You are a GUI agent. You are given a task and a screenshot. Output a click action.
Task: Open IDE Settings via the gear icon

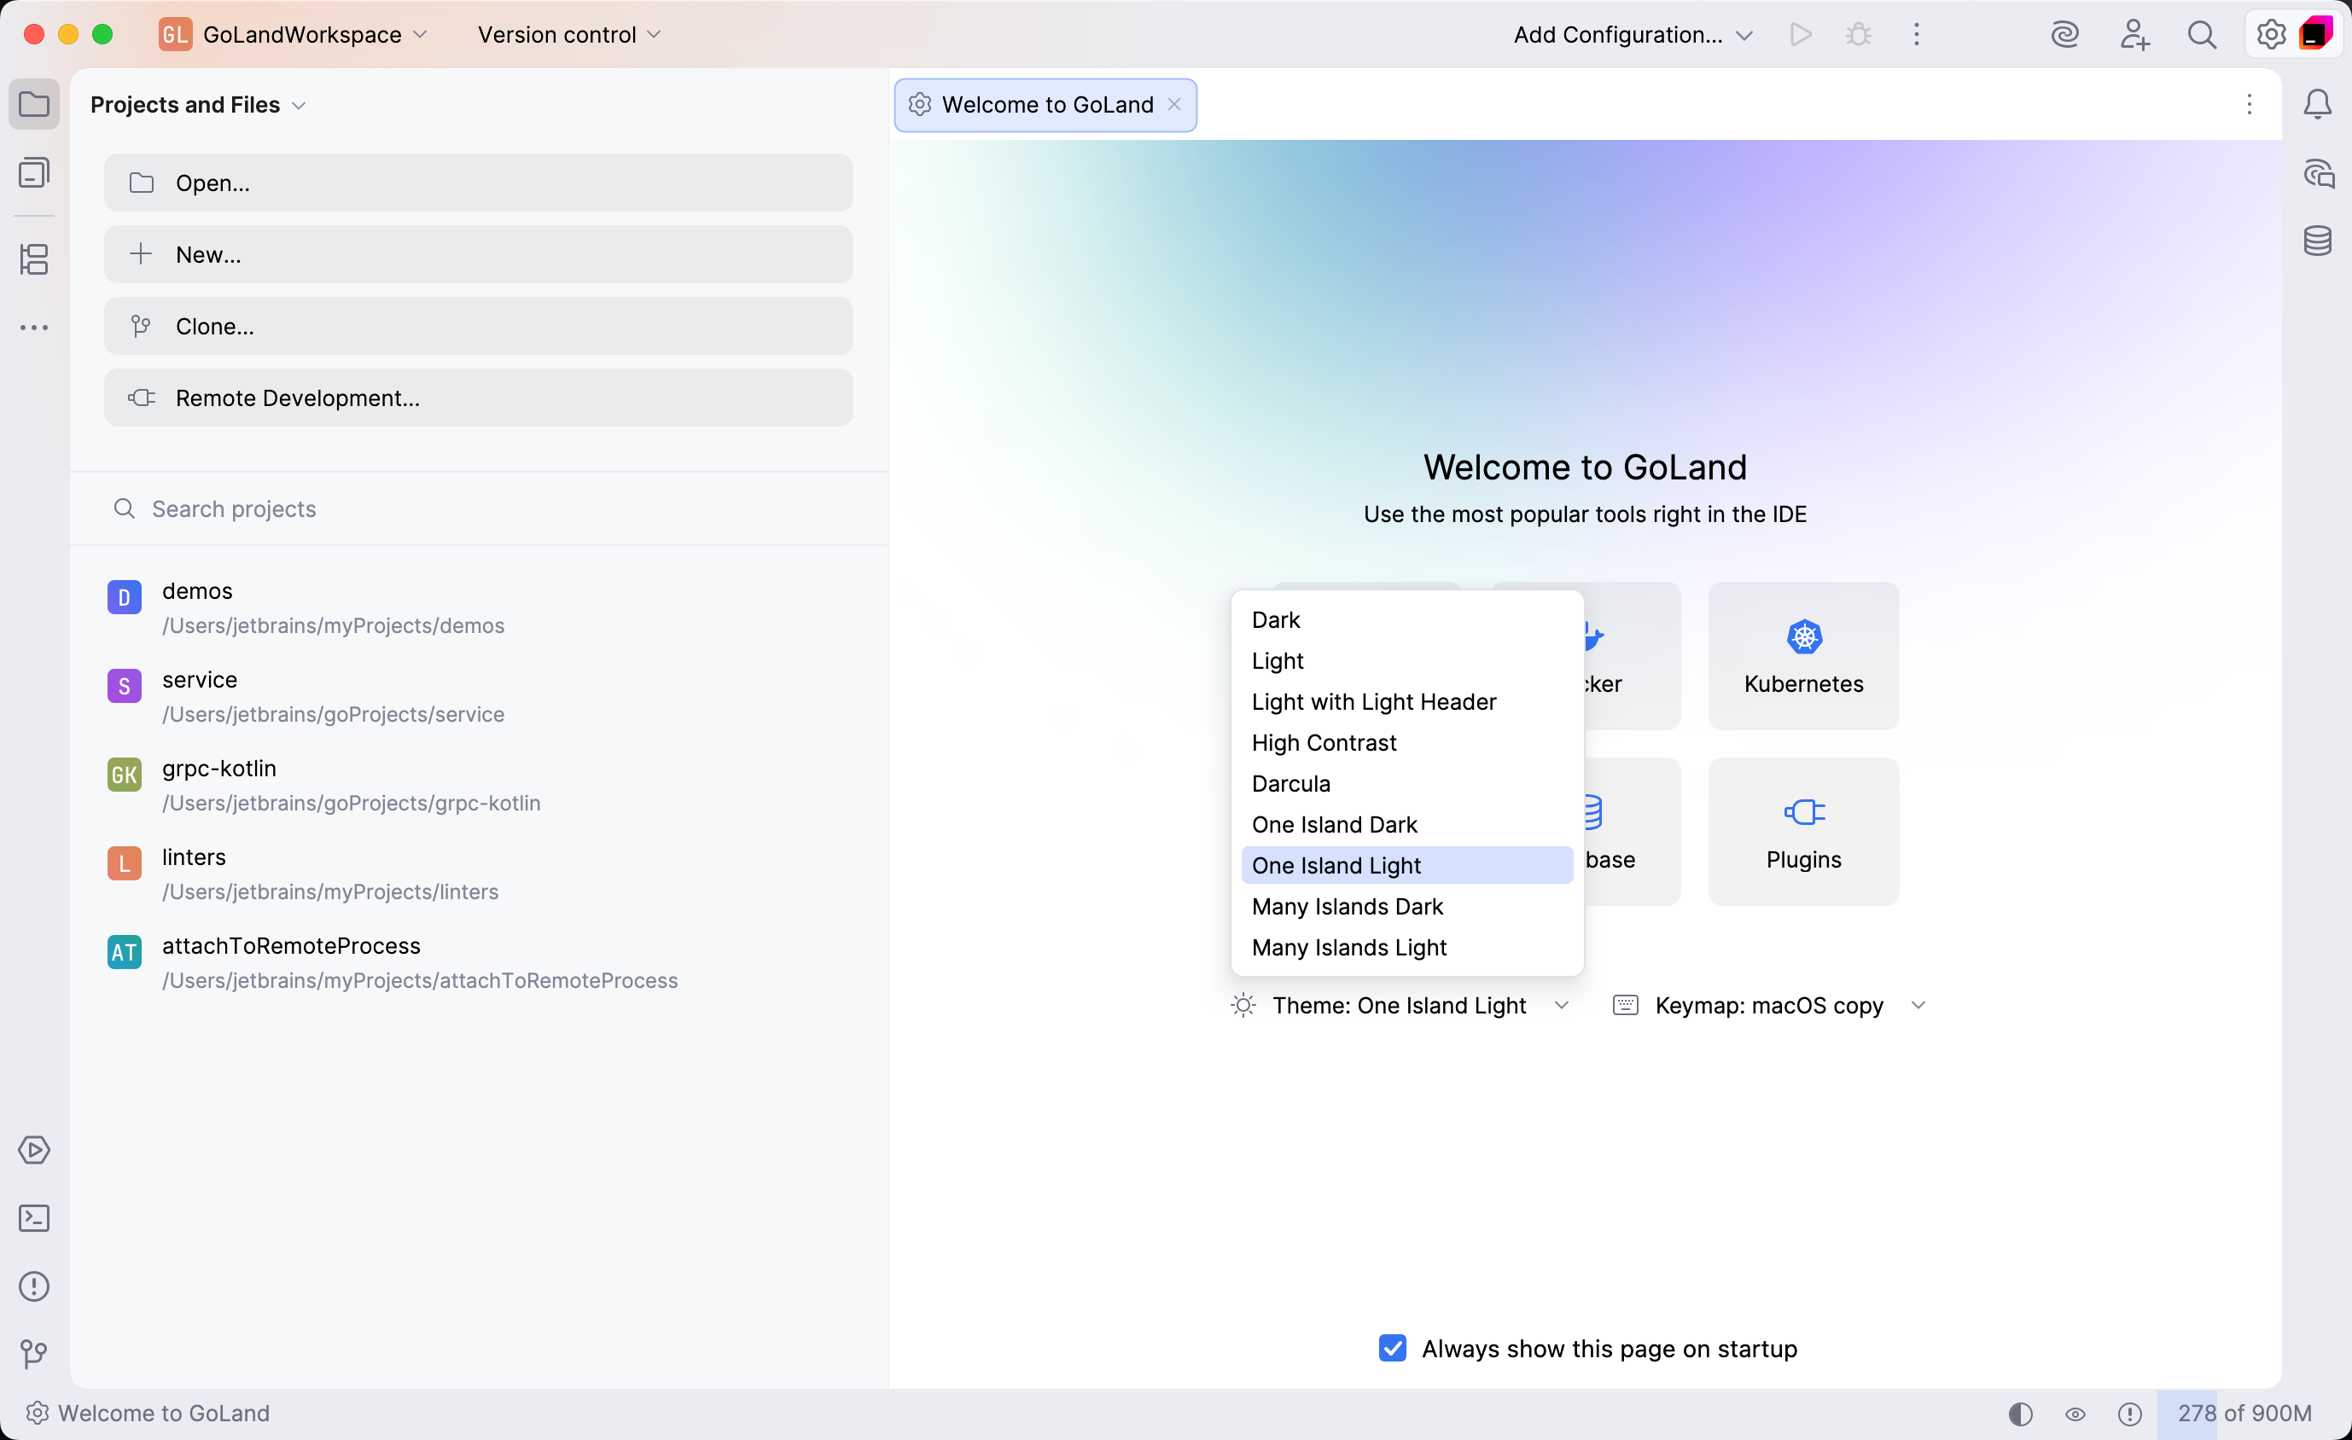click(x=2270, y=34)
